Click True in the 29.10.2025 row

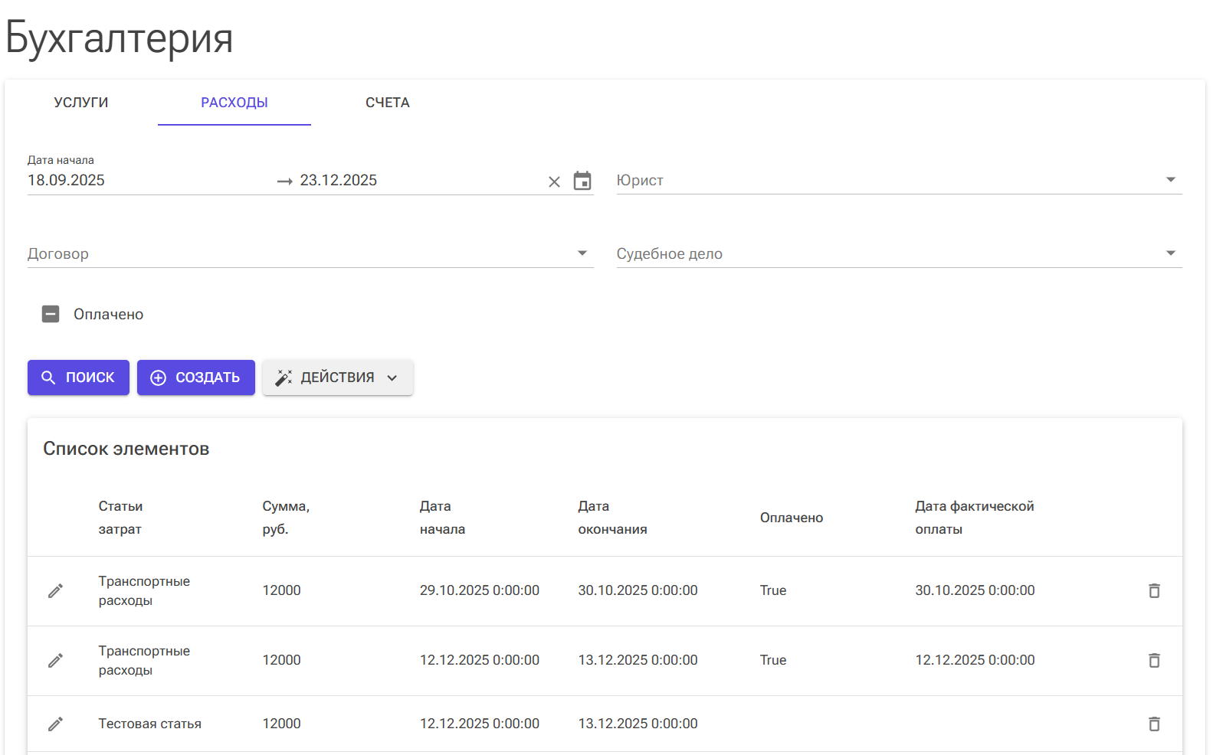[x=773, y=590]
